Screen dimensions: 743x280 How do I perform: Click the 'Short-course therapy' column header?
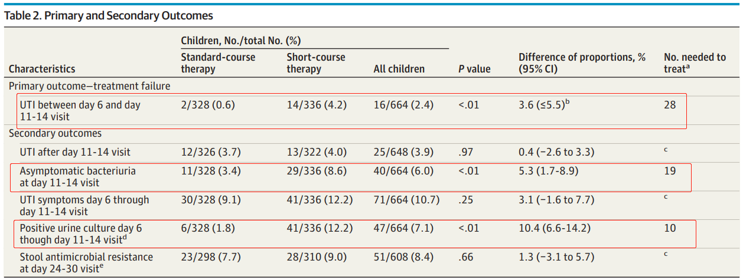(316, 63)
